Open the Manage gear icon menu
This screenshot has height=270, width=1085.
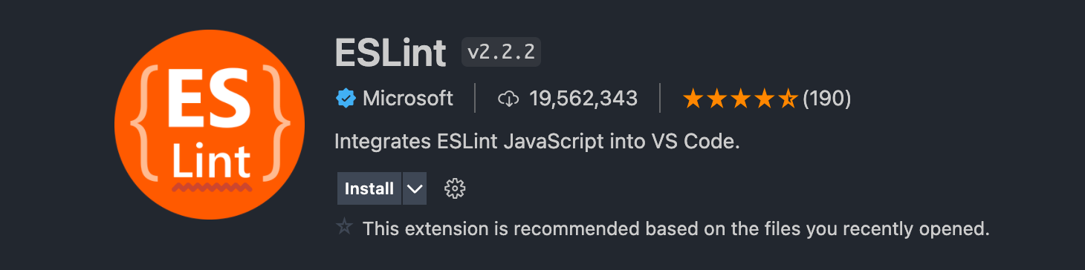(454, 188)
